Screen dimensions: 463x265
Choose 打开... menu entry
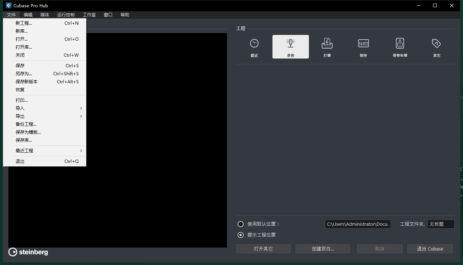(44, 39)
